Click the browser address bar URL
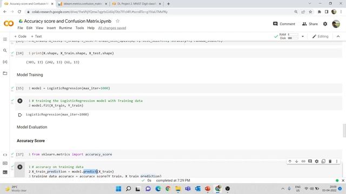Screen dimensions: 346x194 tap(99, 12)
